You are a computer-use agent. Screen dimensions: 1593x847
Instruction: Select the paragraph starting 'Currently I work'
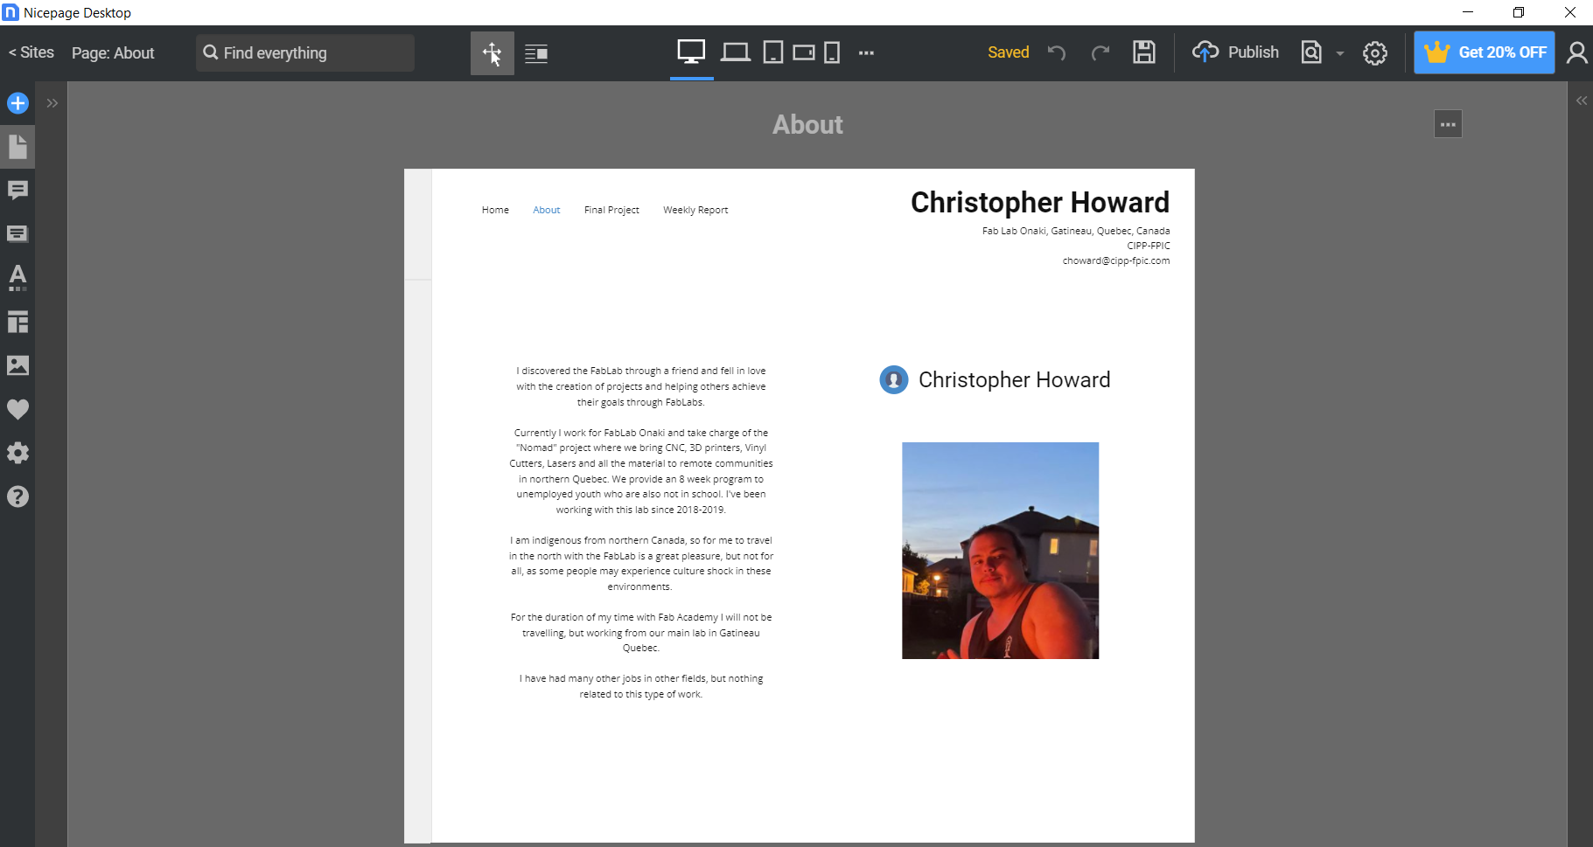(641, 471)
